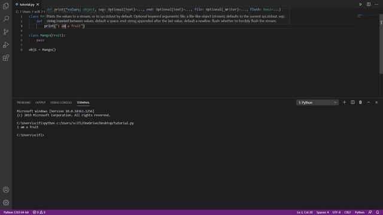Image resolution: width=383 pixels, height=215 pixels.
Task: Click line number 4 in the gutter
Action: (22, 30)
